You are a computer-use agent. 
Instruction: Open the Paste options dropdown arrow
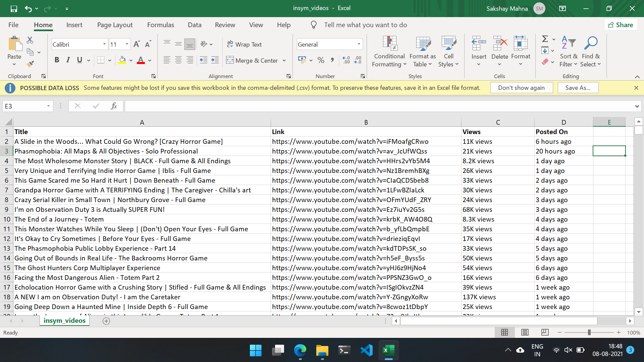click(x=14, y=64)
